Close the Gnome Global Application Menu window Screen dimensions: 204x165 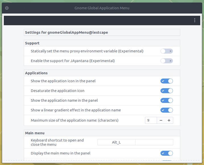7,8
